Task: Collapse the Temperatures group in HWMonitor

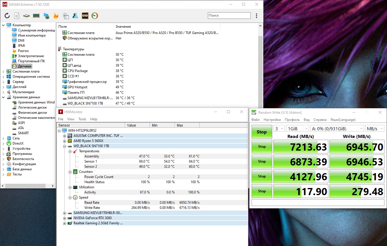Action: [70, 151]
